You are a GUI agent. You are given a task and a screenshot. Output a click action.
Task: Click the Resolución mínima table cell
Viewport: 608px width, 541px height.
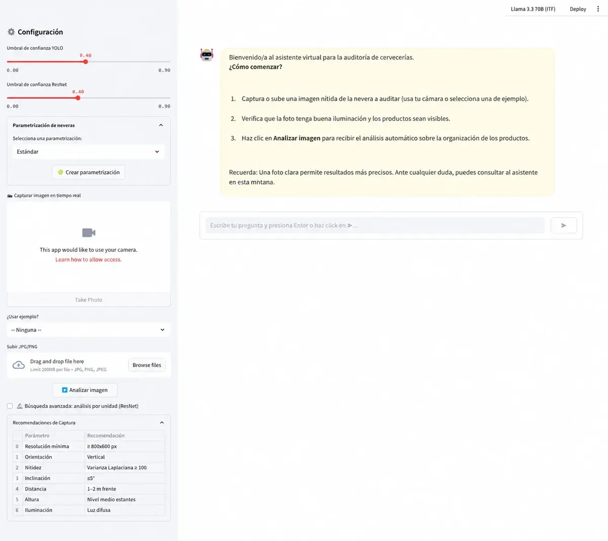[x=53, y=446]
